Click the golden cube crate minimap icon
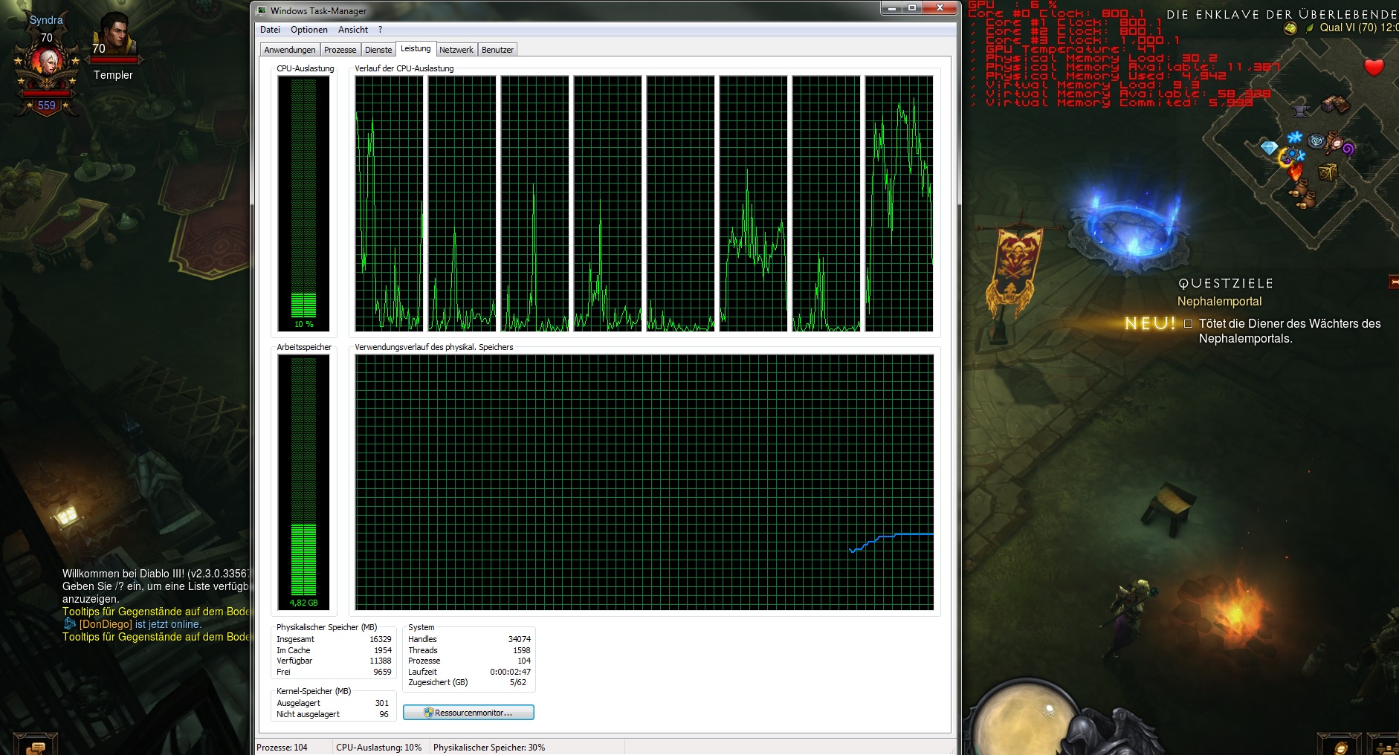This screenshot has height=755, width=1399. (x=1328, y=172)
